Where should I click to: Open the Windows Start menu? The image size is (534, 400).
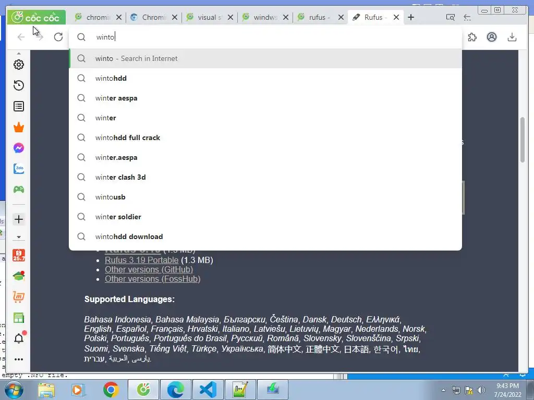(x=14, y=390)
